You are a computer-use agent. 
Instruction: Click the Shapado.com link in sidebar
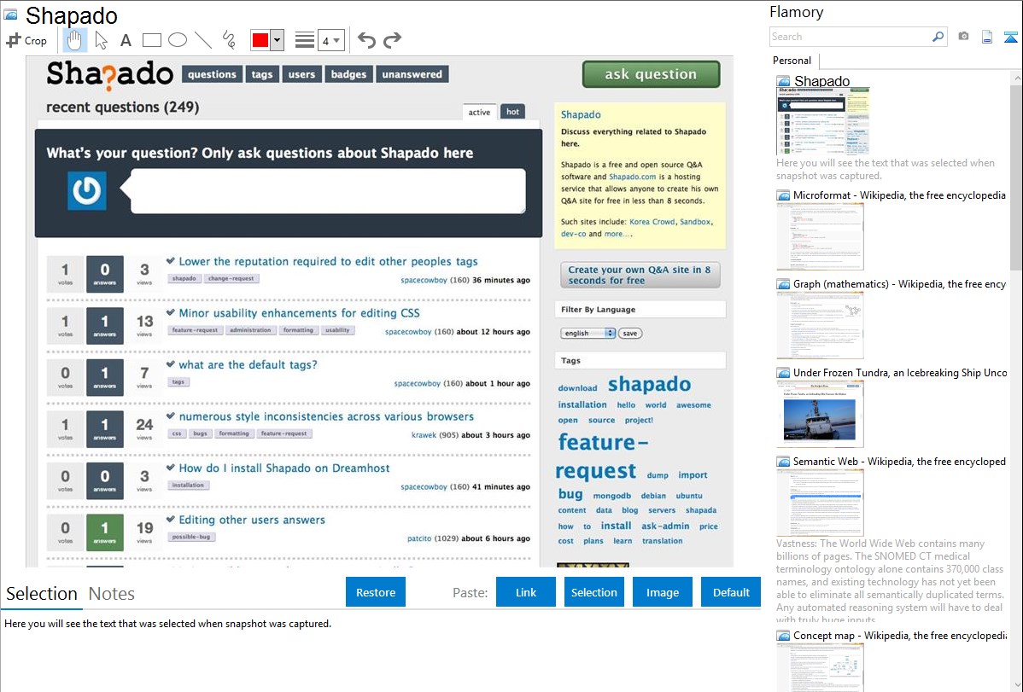point(632,177)
